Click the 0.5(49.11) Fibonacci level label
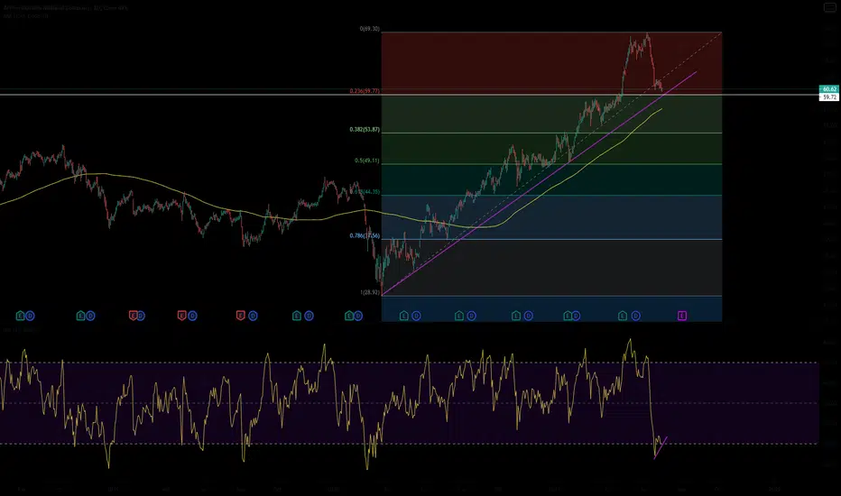The height and width of the screenshot is (496, 841). 367,161
